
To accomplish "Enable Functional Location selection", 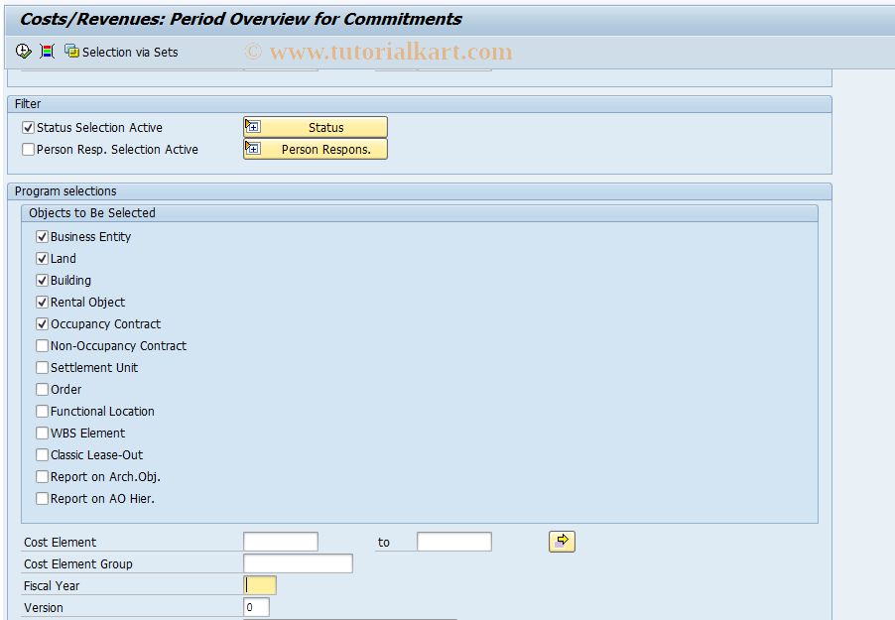I will [42, 411].
